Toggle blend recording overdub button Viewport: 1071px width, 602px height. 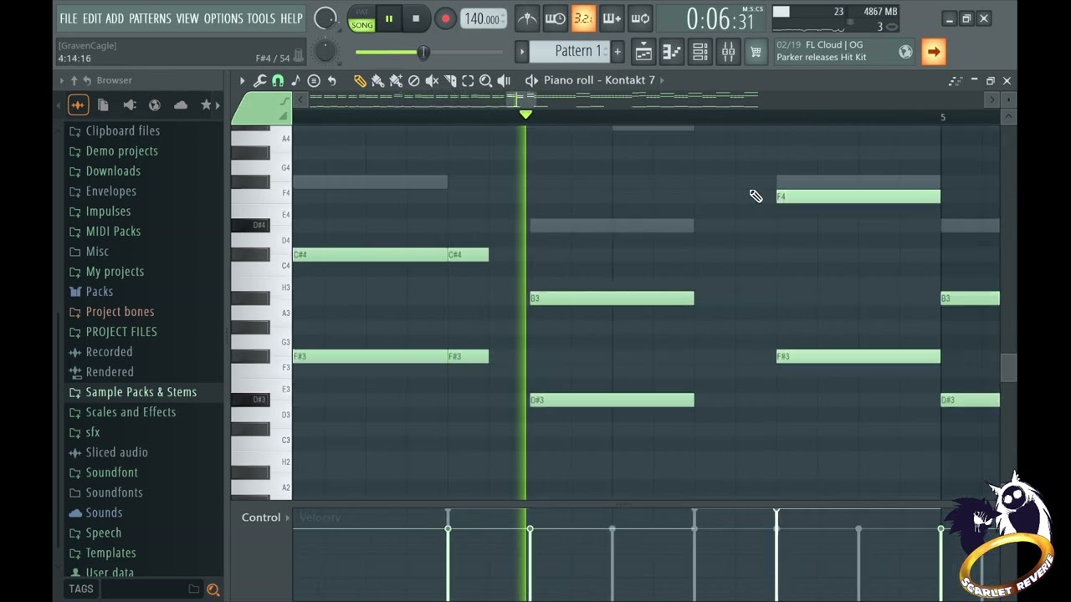[x=612, y=18]
